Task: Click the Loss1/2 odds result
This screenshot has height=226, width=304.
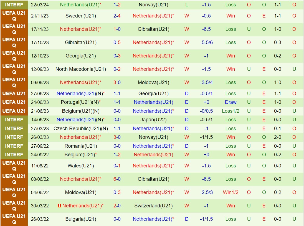Action: point(230,111)
